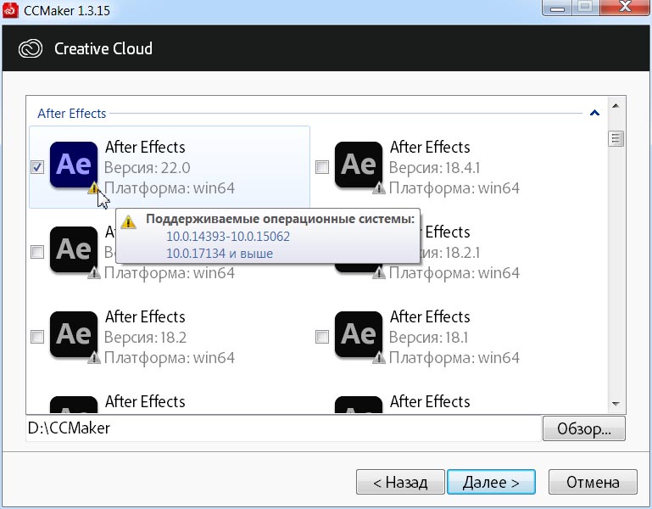Proceed with the Далее > button
The width and height of the screenshot is (652, 509).
coord(491,483)
